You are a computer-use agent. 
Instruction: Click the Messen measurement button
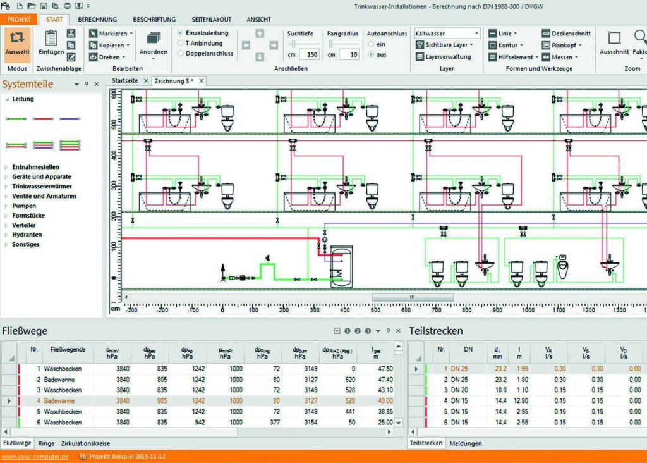tap(560, 58)
